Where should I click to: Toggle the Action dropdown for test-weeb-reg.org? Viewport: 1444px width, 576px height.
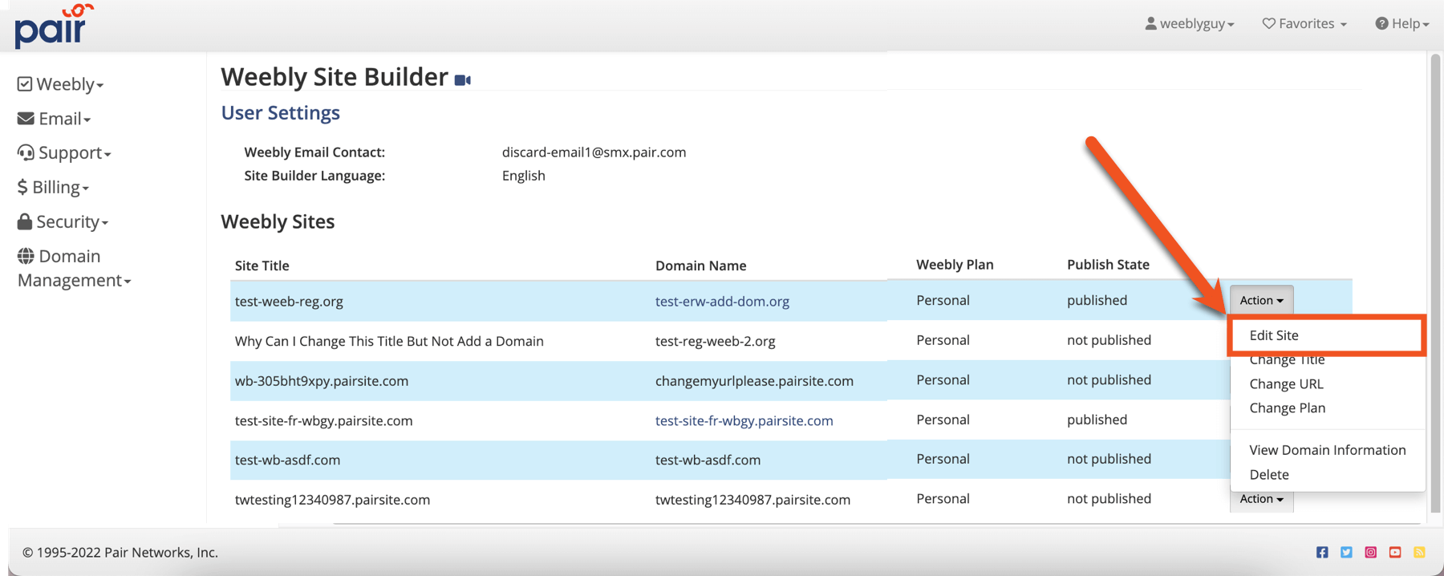1261,300
